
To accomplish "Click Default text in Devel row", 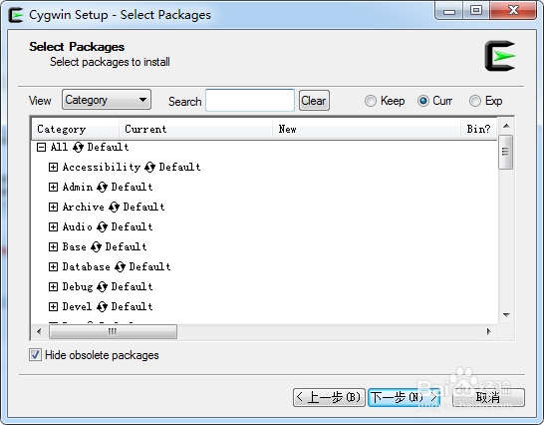I will click(x=132, y=307).
